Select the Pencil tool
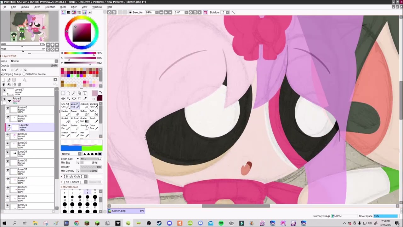This screenshot has width=403, height=227. [x=75, y=134]
